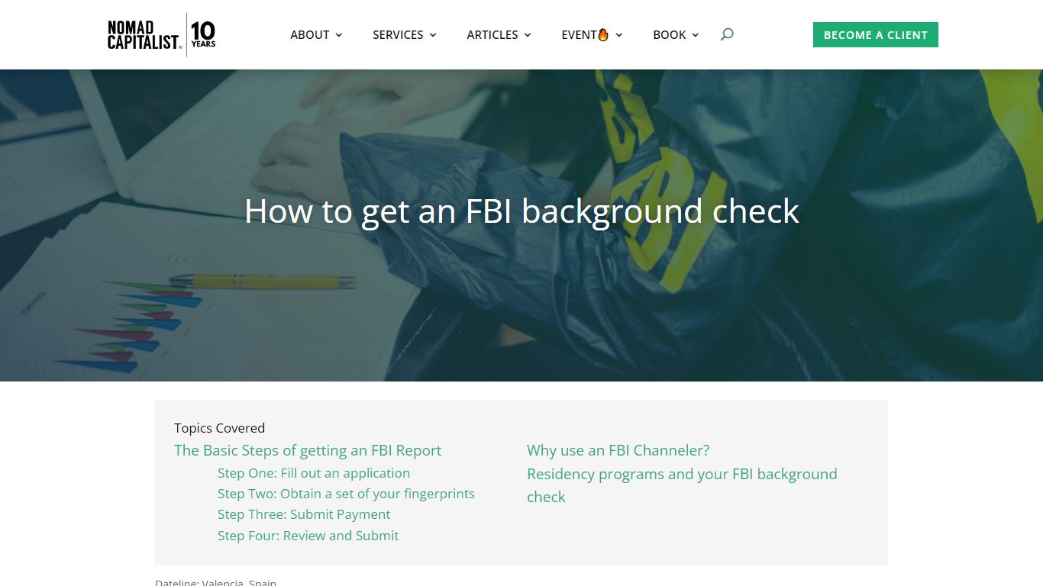
Task: Go to Step Four: Review and Submit
Action: tap(308, 536)
